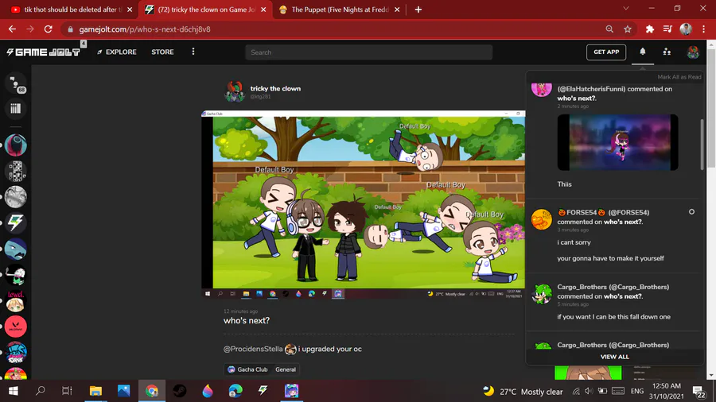Open the Gacha Club screenshot image
716x402 pixels.
click(363, 205)
